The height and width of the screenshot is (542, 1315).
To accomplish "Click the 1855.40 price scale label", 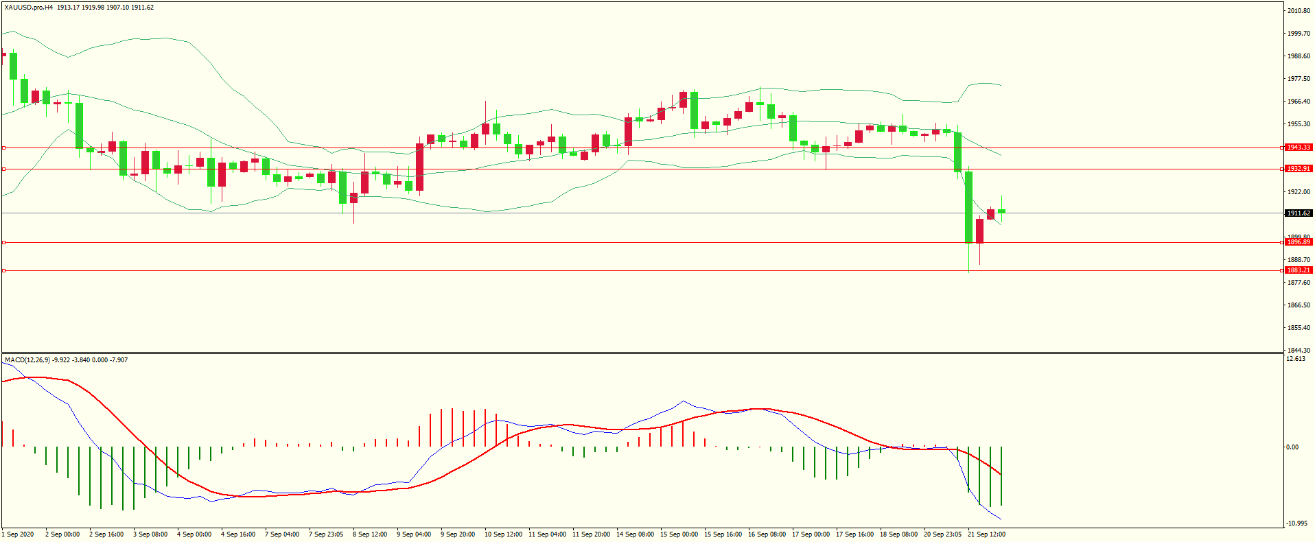I will [1299, 327].
